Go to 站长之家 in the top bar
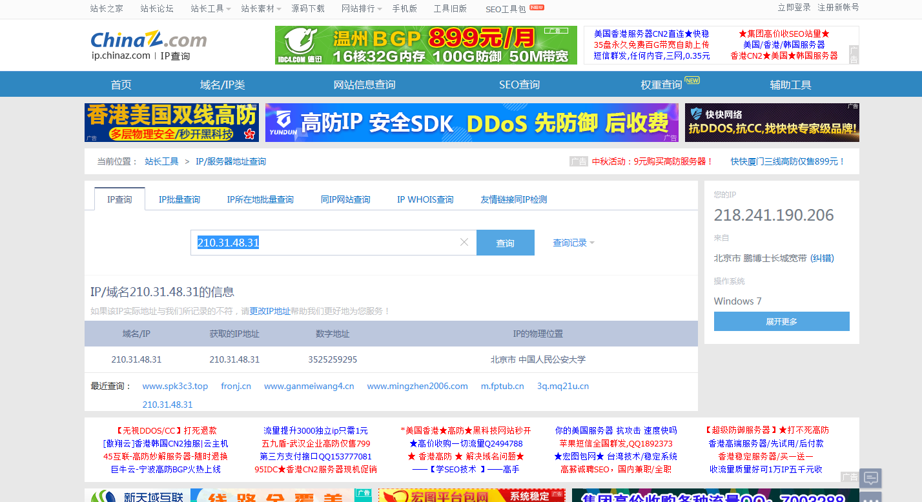This screenshot has height=502, width=922. click(107, 8)
